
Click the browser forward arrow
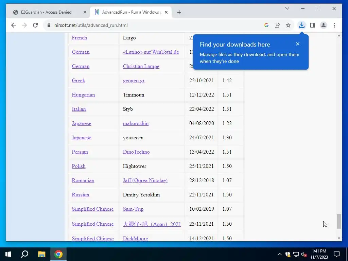24,25
